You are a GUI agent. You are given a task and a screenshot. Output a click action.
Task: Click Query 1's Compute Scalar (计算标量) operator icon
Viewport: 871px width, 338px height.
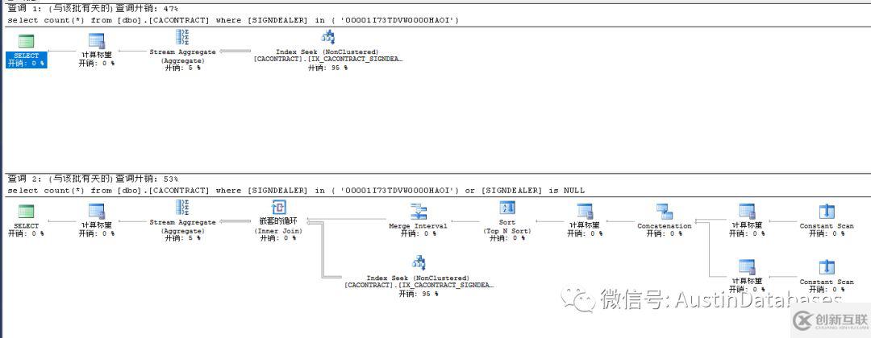click(x=97, y=41)
